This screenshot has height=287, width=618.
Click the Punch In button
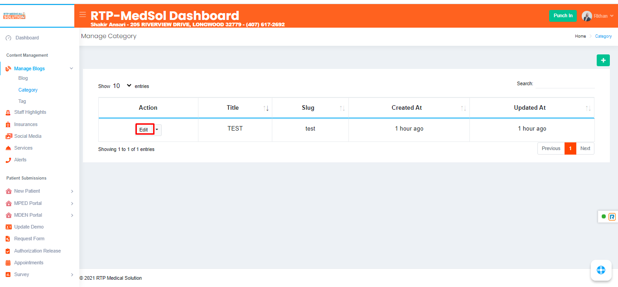coord(563,16)
